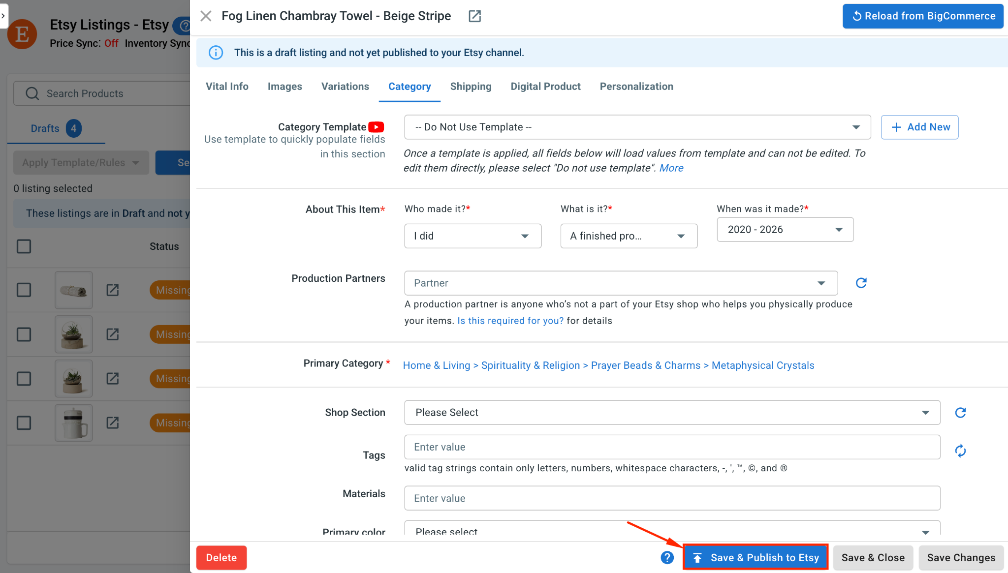Refresh the Production Partners list
Image resolution: width=1008 pixels, height=573 pixels.
pyautogui.click(x=861, y=283)
